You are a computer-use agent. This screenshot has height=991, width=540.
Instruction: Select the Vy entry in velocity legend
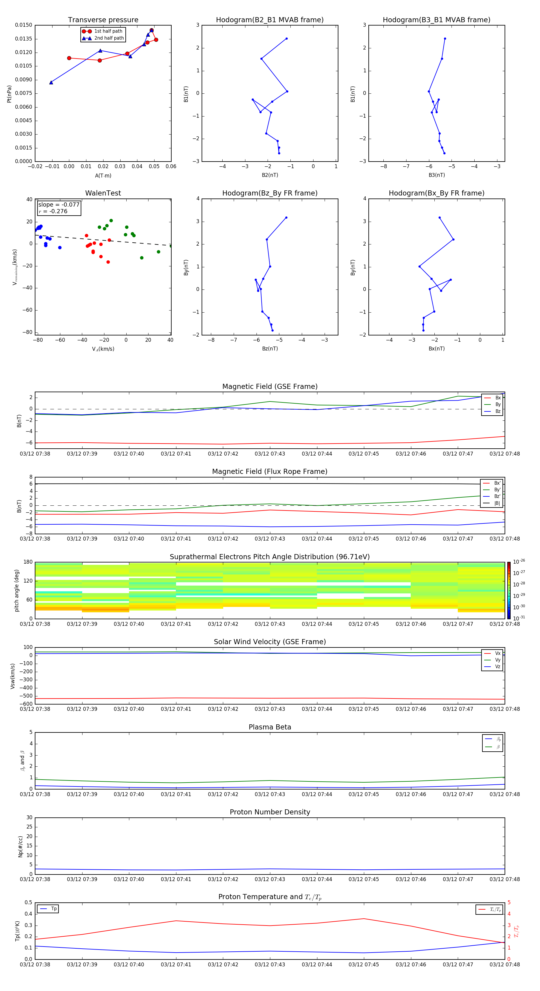point(492,660)
